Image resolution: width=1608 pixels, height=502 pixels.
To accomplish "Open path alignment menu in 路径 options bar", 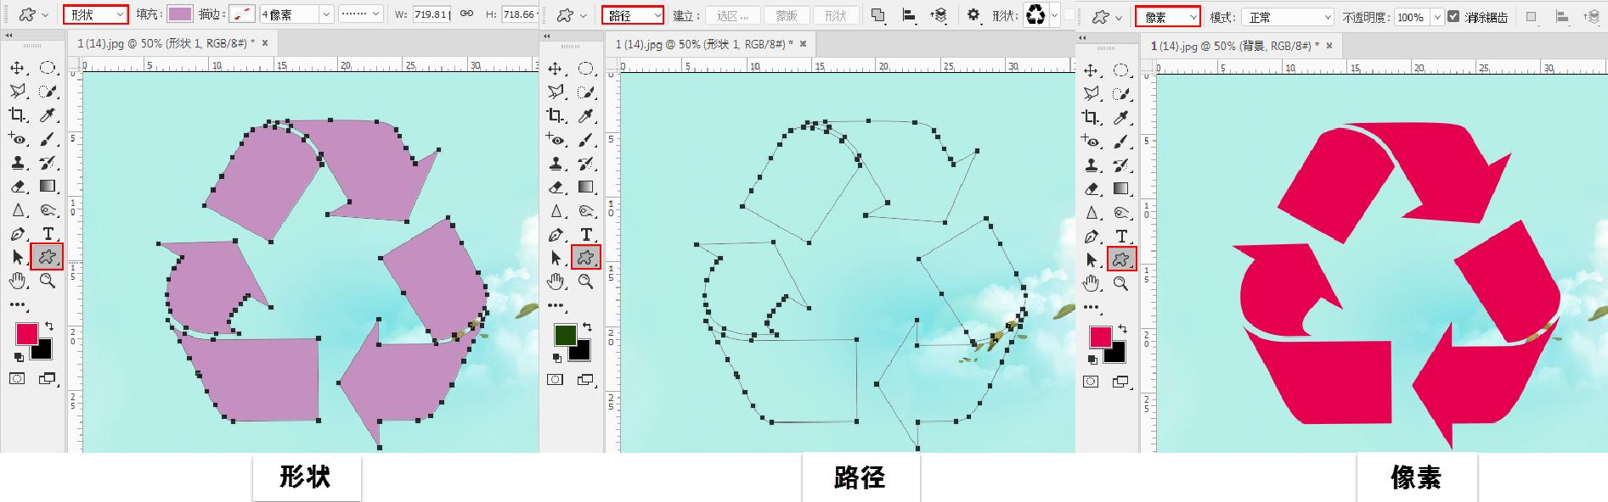I will coord(908,15).
